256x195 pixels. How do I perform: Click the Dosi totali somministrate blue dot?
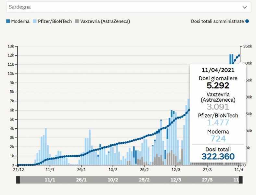point(247,21)
